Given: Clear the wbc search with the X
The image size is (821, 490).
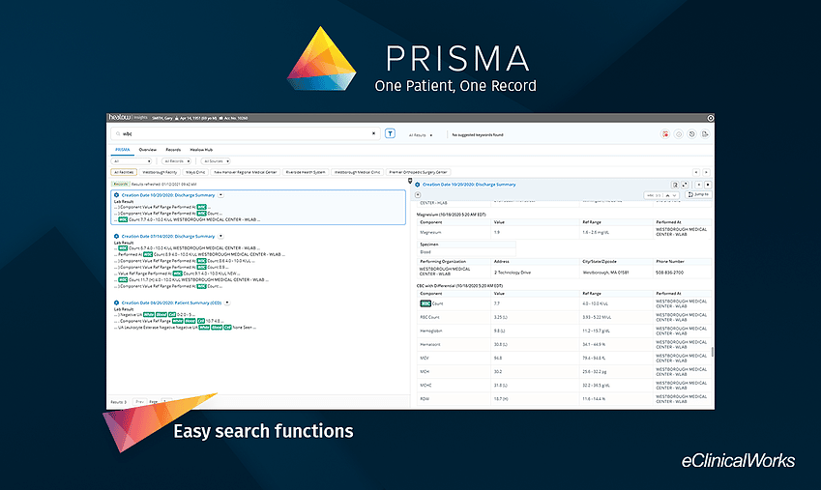Looking at the screenshot, I should pos(373,133).
